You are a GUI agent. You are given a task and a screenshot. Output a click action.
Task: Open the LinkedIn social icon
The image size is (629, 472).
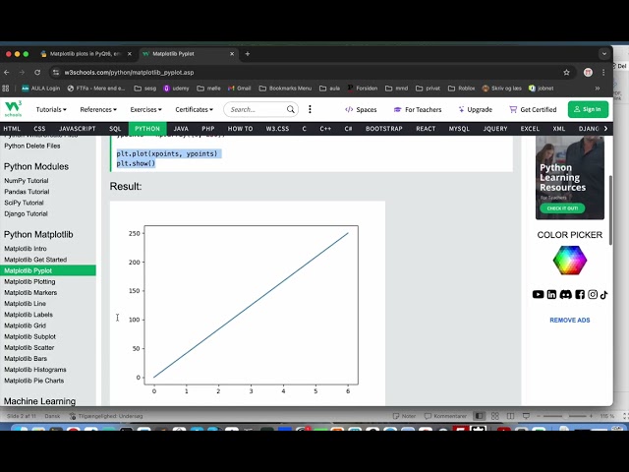[x=551, y=295]
